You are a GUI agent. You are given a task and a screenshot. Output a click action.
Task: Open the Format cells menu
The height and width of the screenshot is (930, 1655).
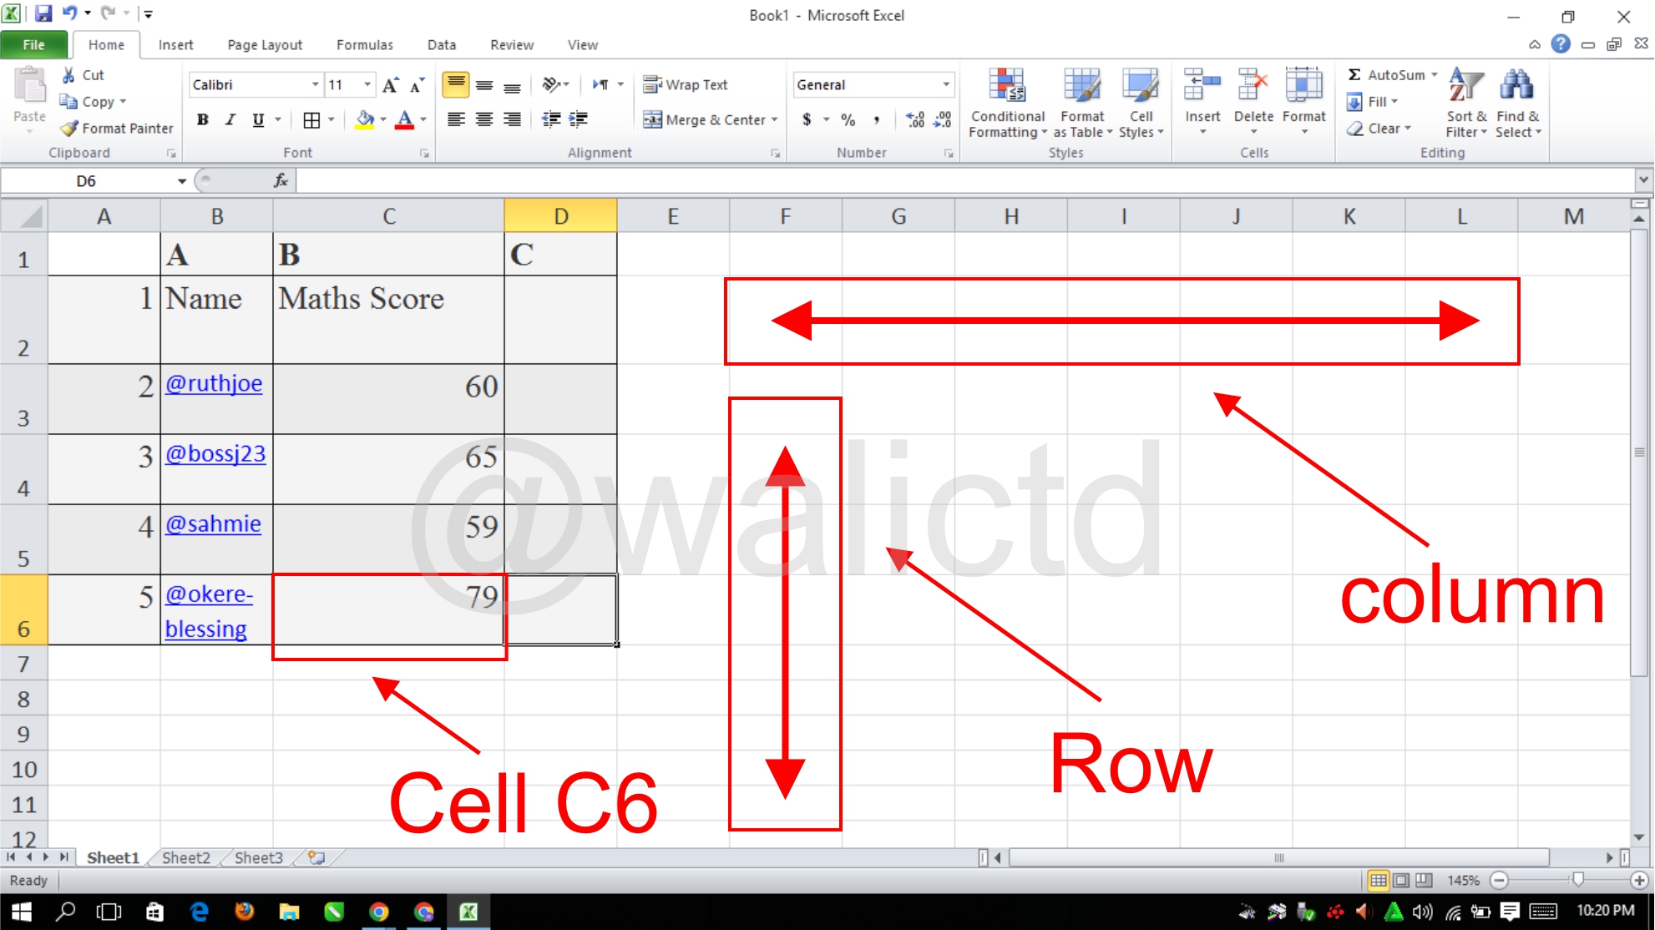[x=1303, y=103]
